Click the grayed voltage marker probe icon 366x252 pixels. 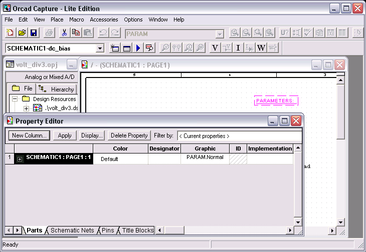click(165, 48)
